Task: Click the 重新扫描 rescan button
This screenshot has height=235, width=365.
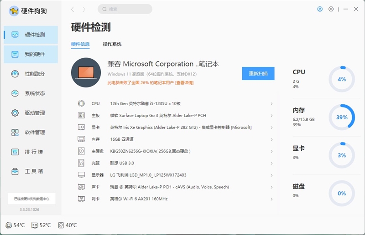Action: pyautogui.click(x=258, y=73)
